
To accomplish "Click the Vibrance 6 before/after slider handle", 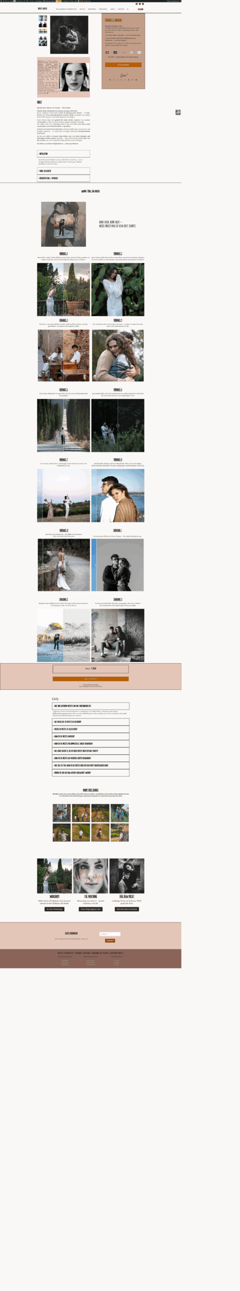I will (x=118, y=425).
